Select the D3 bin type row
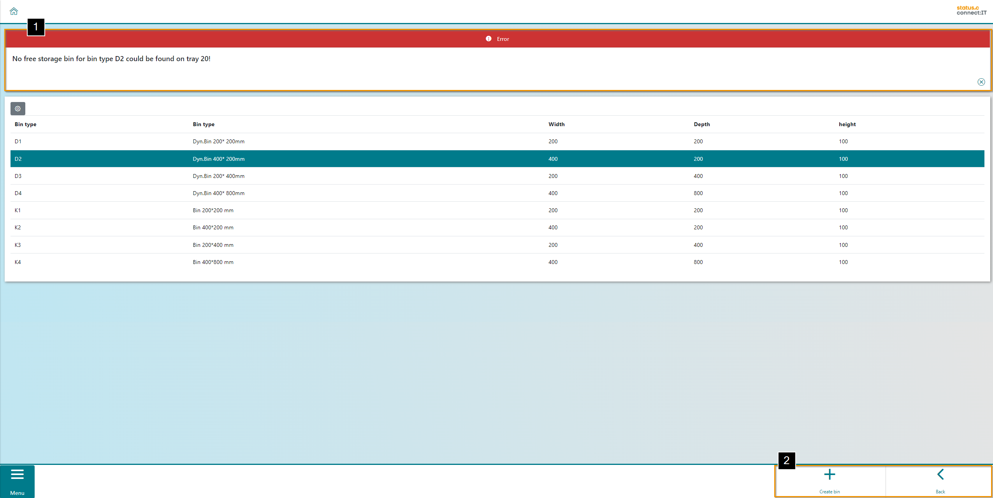 [x=18, y=176]
